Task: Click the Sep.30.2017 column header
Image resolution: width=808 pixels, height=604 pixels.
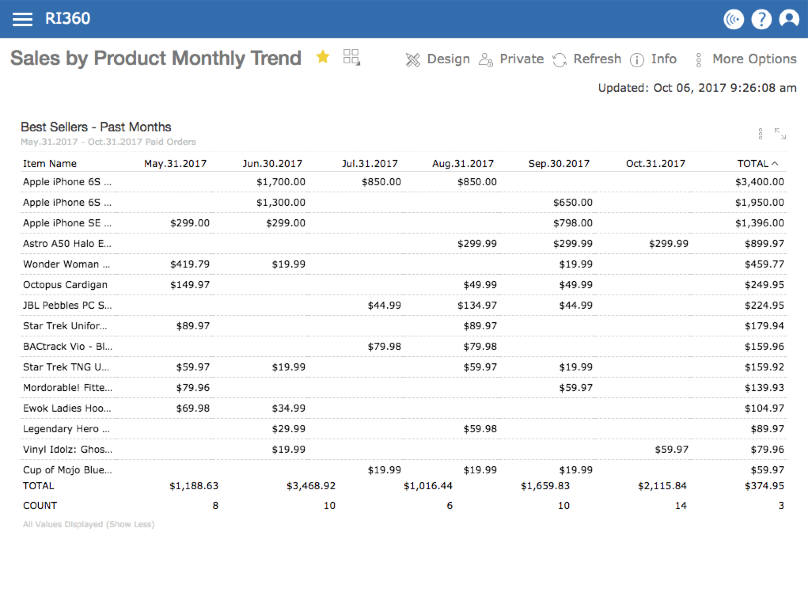Action: click(559, 163)
